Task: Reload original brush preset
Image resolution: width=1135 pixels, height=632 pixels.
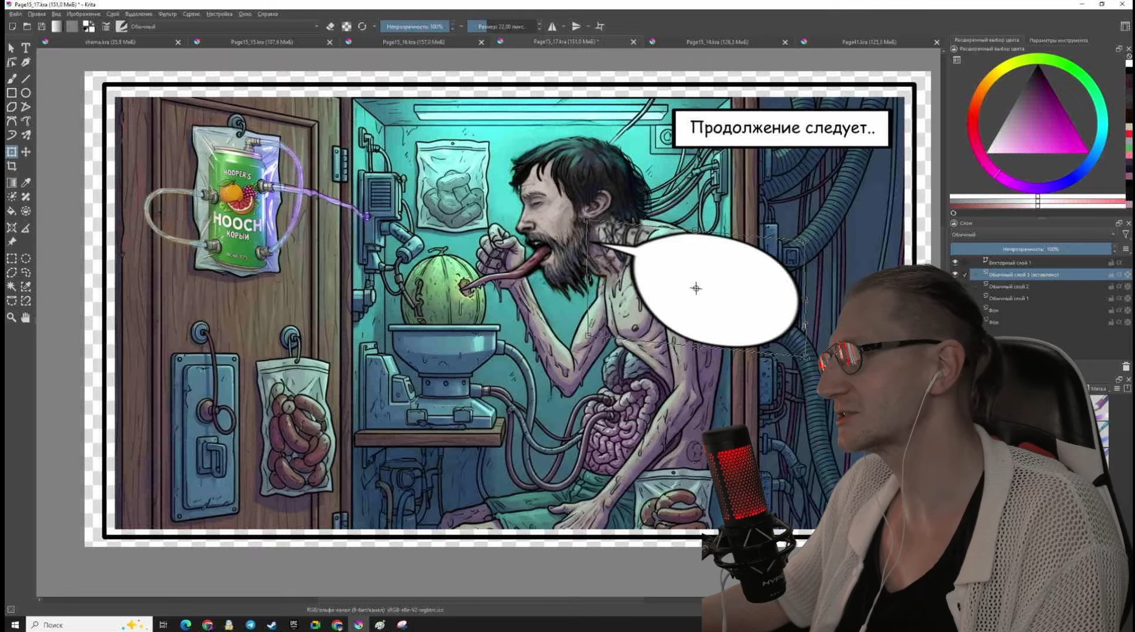Action: [x=362, y=26]
